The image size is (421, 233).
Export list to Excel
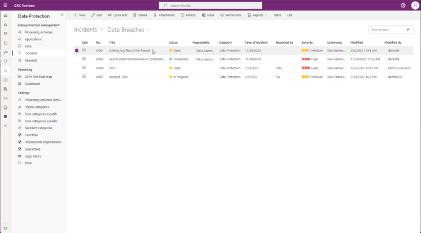tap(208, 16)
